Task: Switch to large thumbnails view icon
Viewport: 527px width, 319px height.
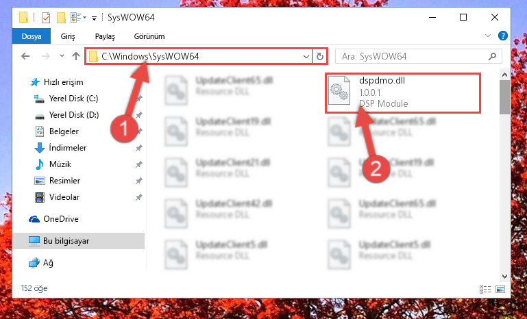Action: coord(500,289)
